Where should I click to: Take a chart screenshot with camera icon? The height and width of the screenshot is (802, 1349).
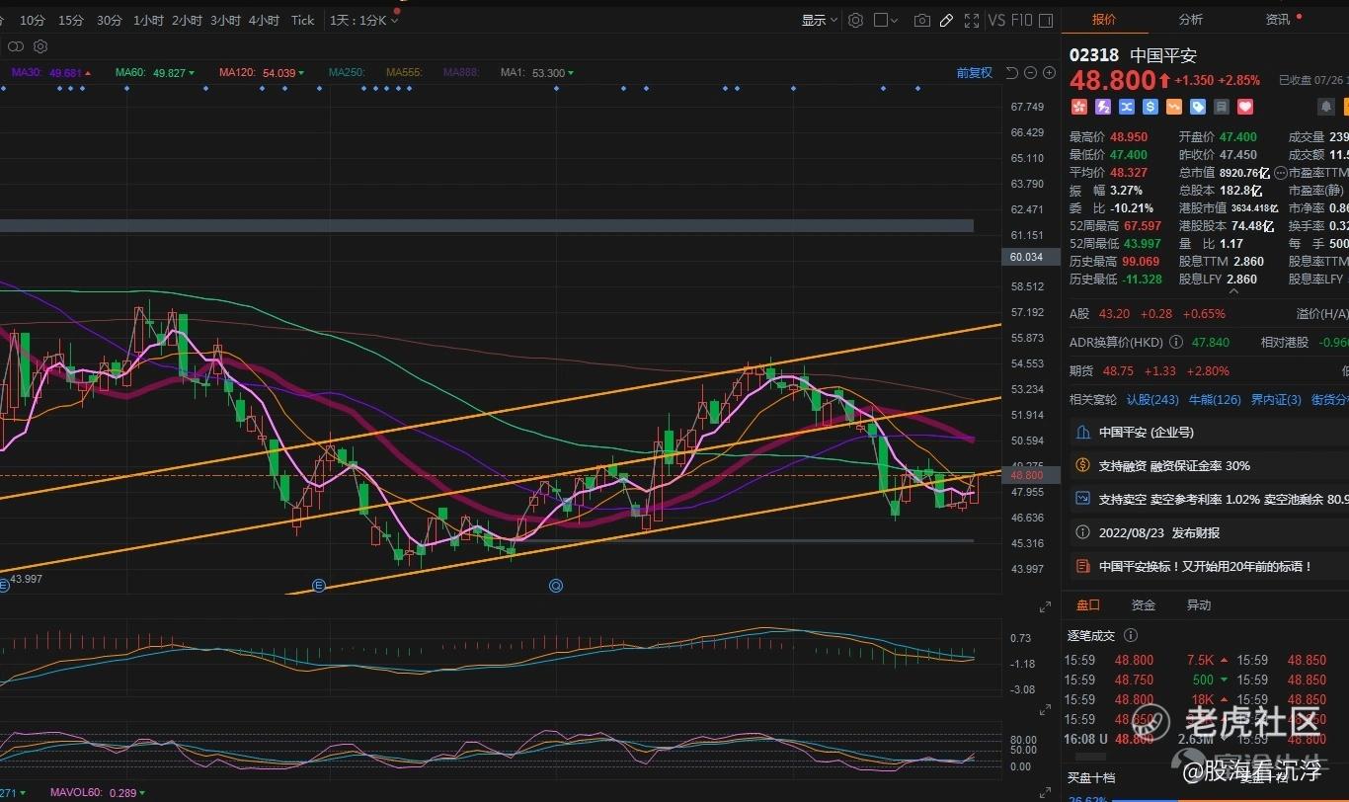[x=921, y=20]
